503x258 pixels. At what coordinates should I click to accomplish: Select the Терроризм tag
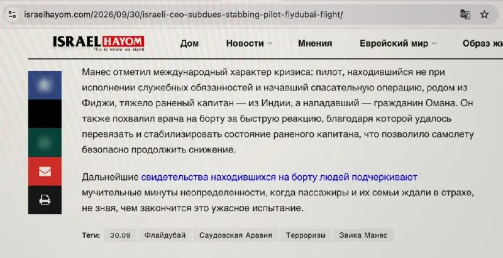[x=306, y=235]
